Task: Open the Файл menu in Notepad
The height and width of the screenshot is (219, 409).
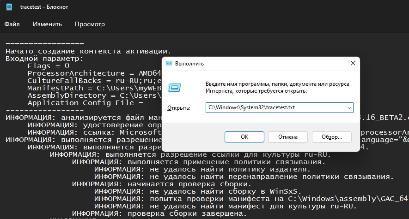Action: [x=12, y=24]
